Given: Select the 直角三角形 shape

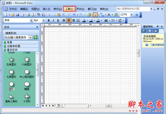Looking at the screenshot, I should point(11,98).
